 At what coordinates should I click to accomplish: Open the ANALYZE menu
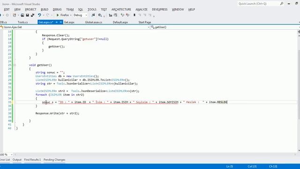(x=142, y=9)
